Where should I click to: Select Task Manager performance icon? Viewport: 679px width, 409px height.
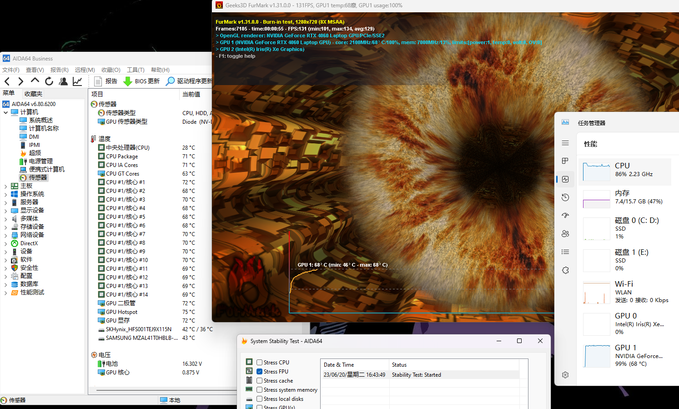coord(565,179)
